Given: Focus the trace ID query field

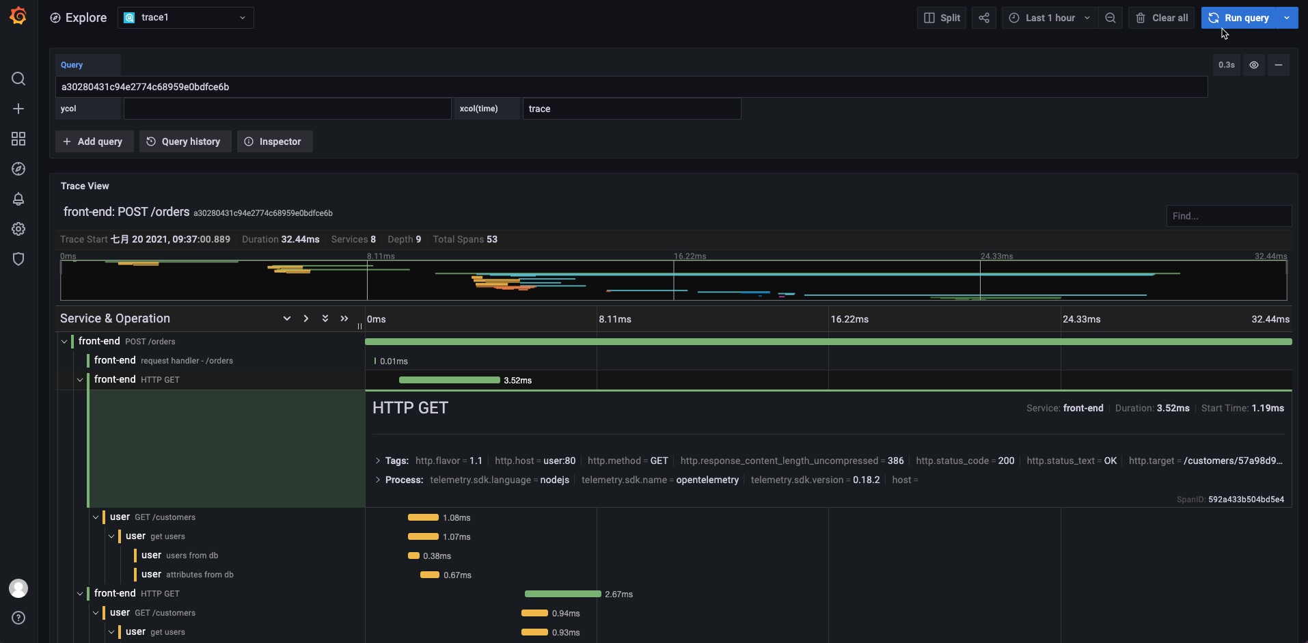Looking at the screenshot, I should point(631,87).
